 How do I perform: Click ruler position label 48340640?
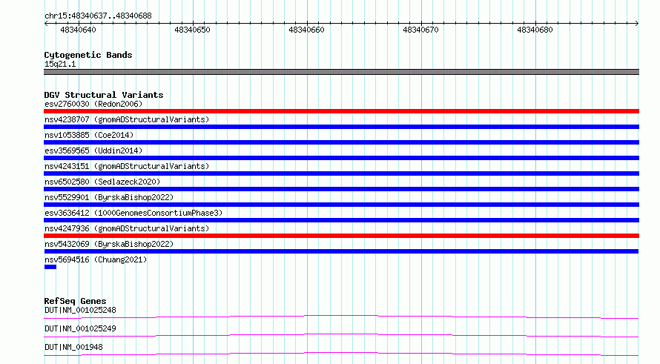78,30
